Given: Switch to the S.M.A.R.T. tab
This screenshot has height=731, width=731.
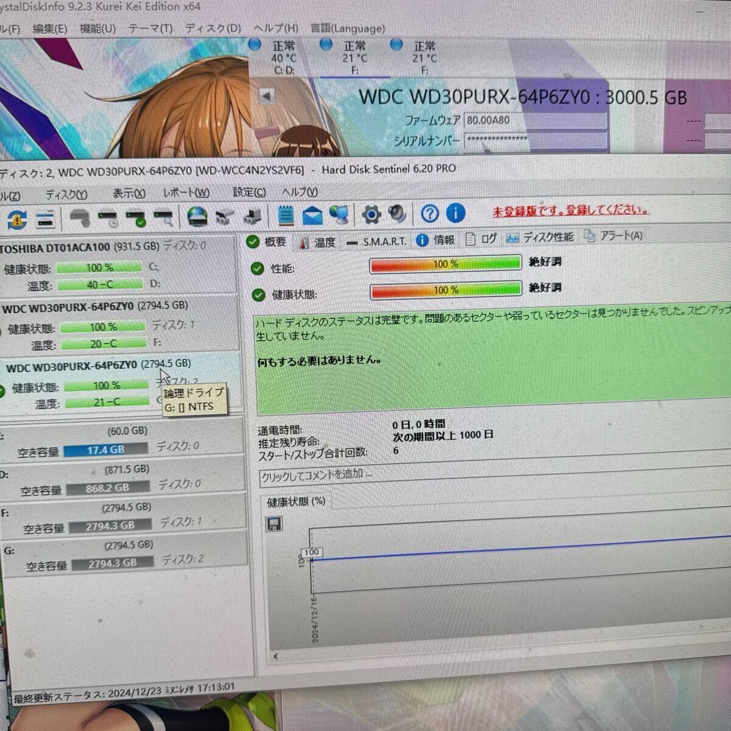Looking at the screenshot, I should coord(384,241).
